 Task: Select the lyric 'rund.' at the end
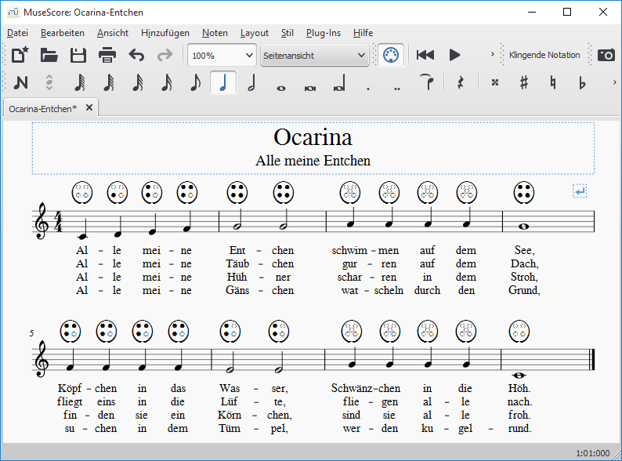pos(519,428)
